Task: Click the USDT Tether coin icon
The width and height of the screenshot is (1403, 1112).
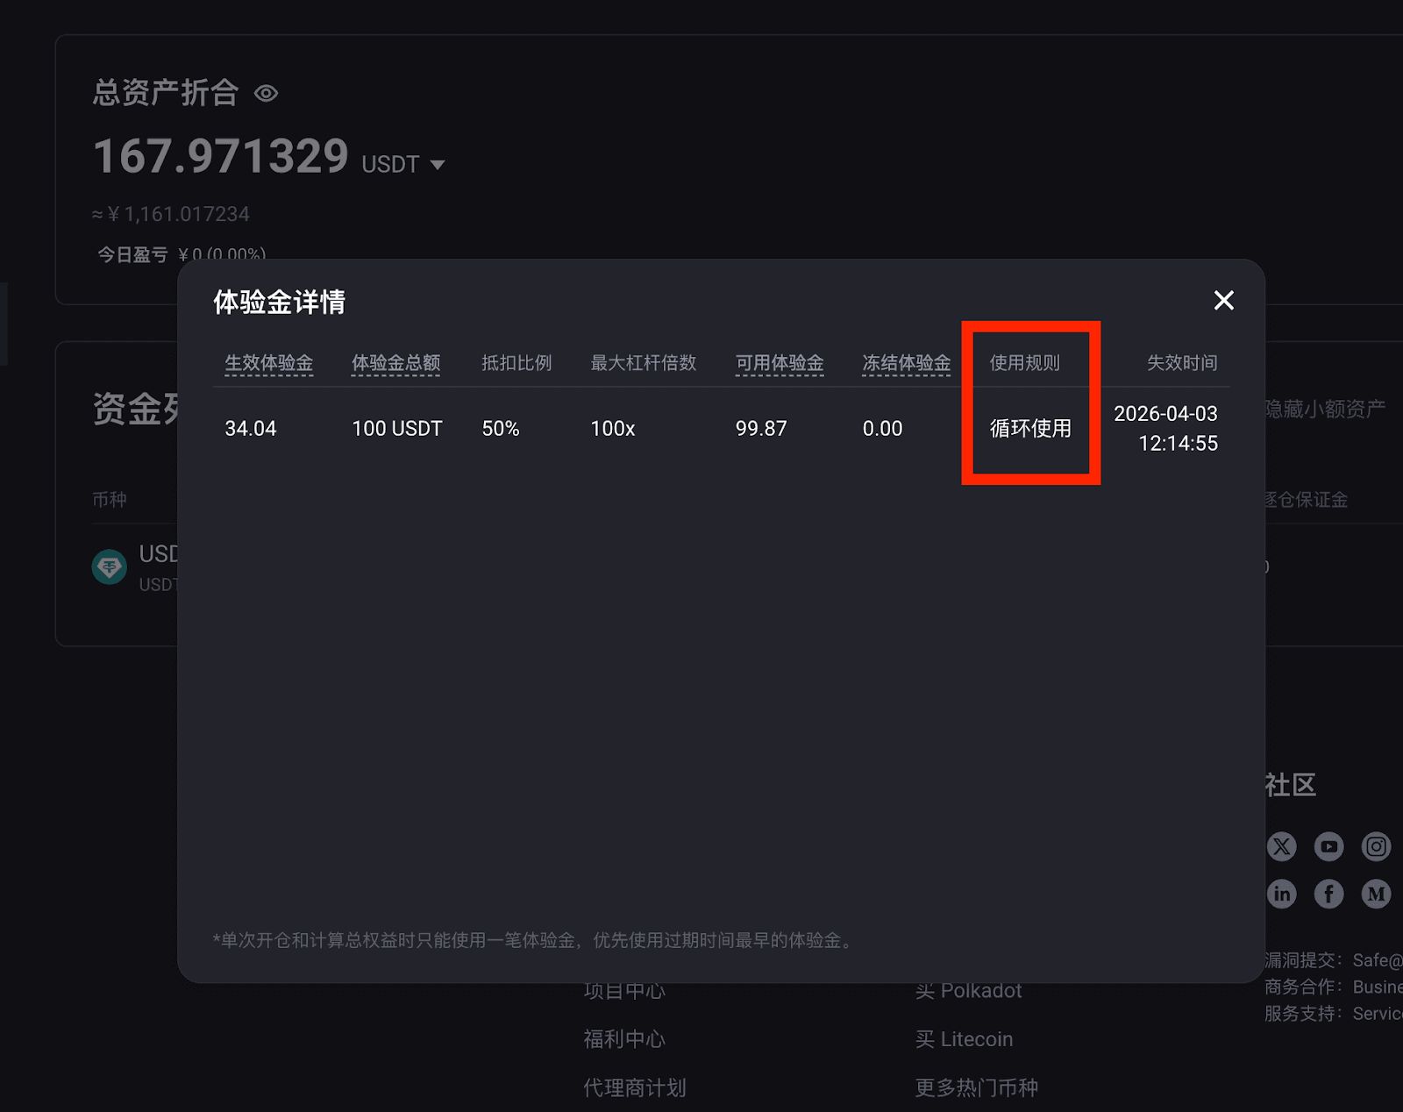Action: [x=110, y=567]
